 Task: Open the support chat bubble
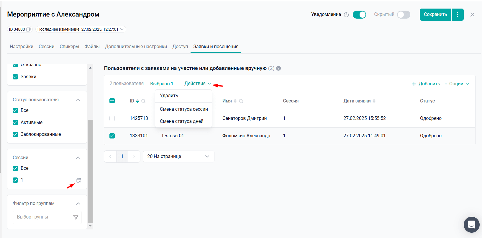pos(471,225)
